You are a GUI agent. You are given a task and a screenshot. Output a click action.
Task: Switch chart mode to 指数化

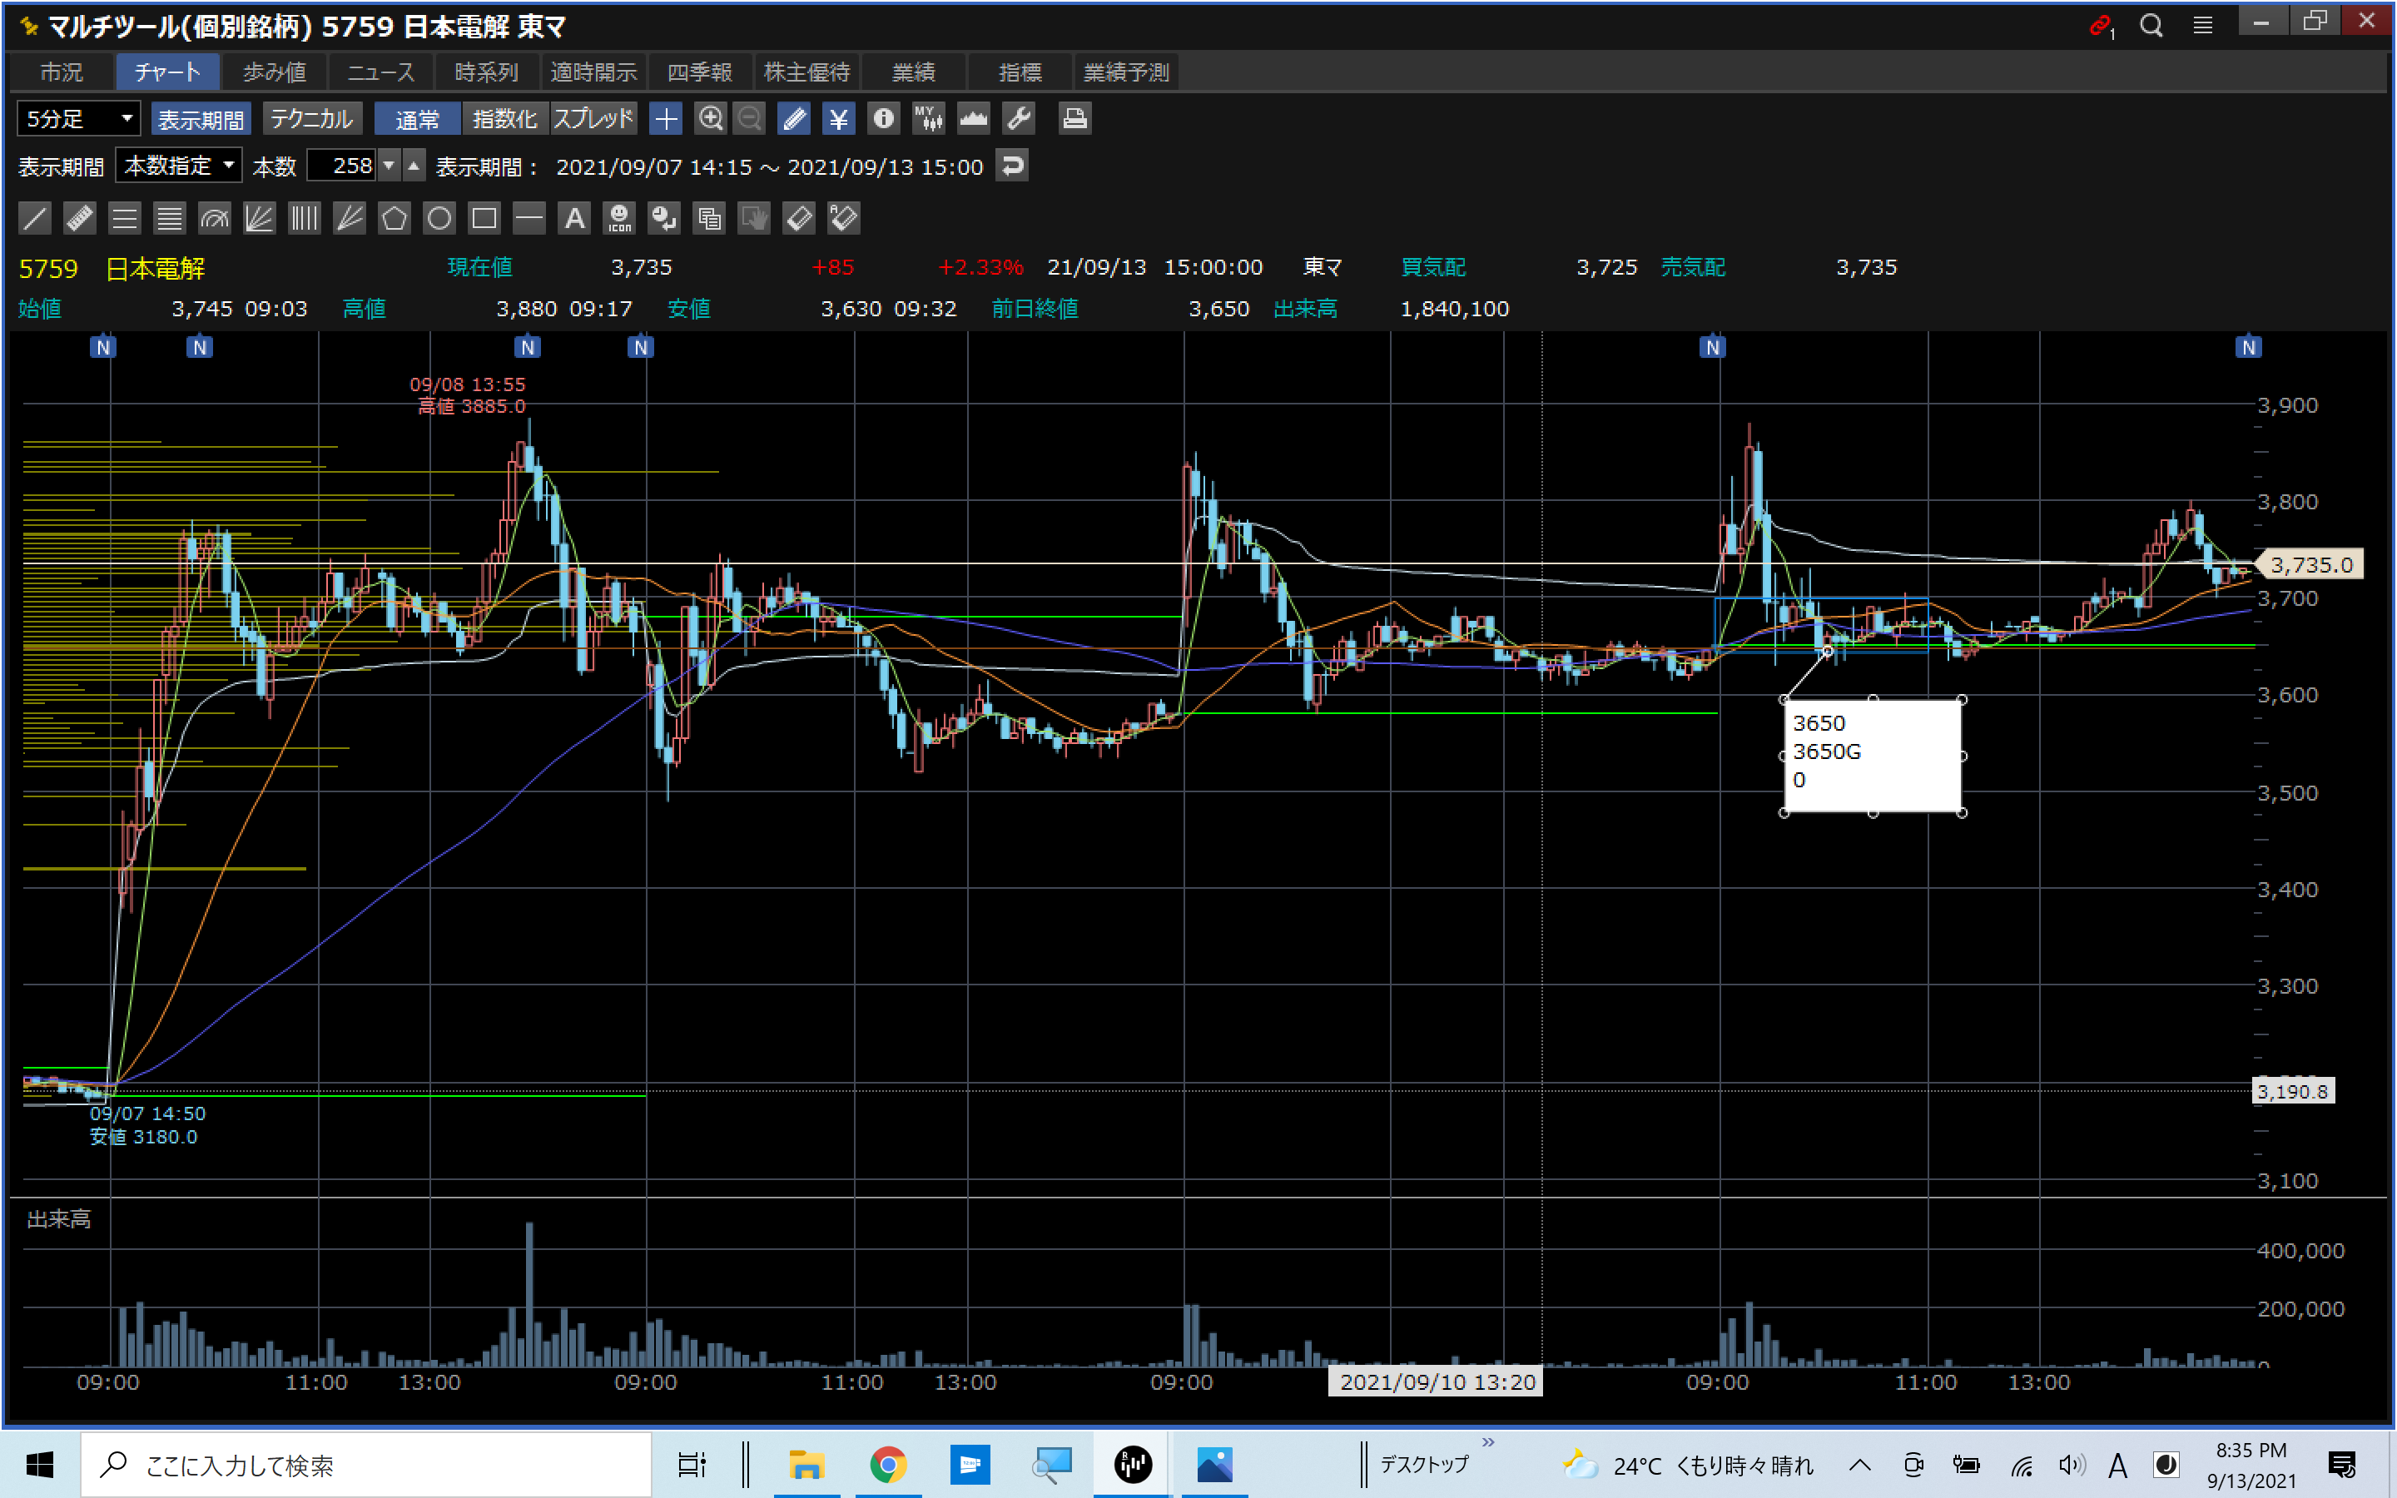tap(504, 119)
